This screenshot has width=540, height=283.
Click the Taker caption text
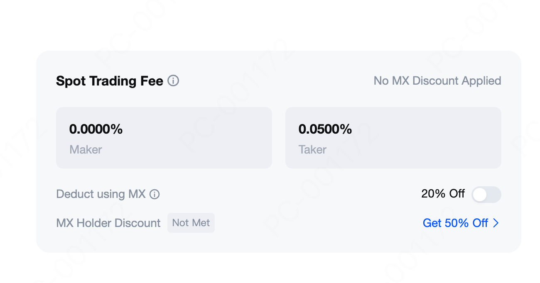[312, 149]
